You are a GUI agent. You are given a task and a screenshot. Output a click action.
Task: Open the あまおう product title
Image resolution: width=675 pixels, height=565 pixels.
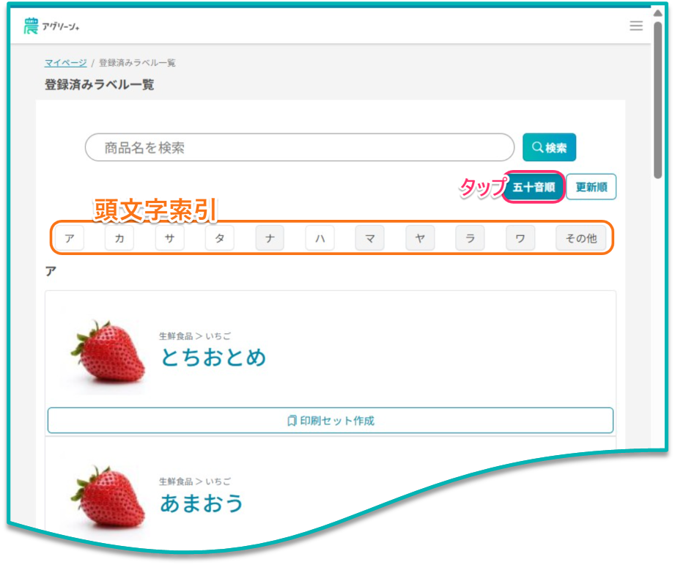click(202, 503)
